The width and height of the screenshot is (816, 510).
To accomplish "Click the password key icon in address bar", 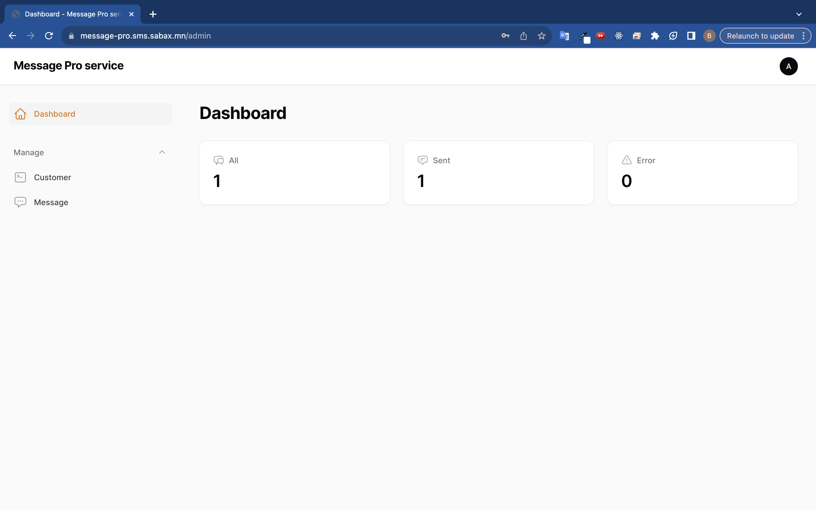I will tap(505, 36).
